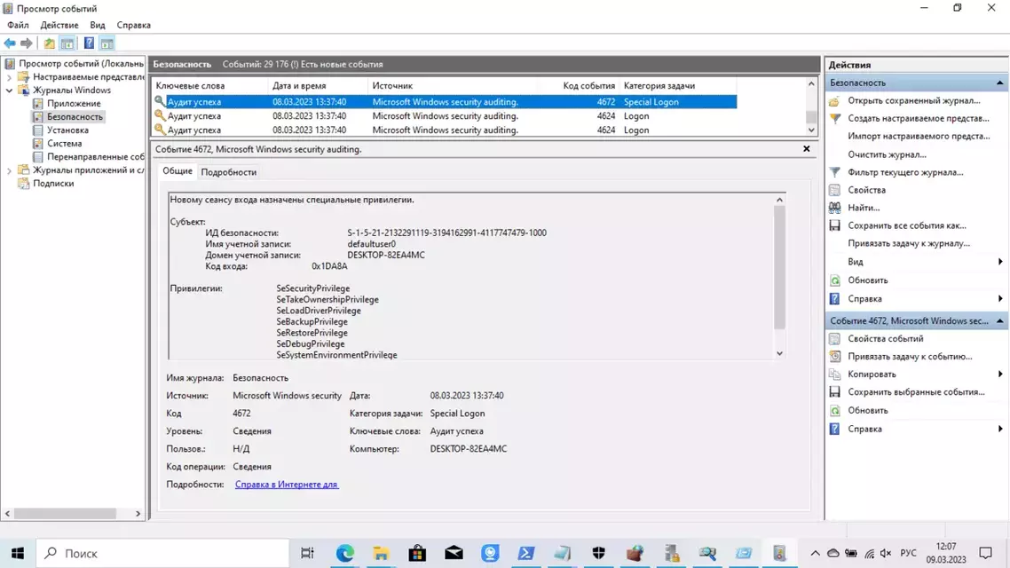Select the Система log in the tree
This screenshot has height=568, width=1010.
(x=65, y=144)
